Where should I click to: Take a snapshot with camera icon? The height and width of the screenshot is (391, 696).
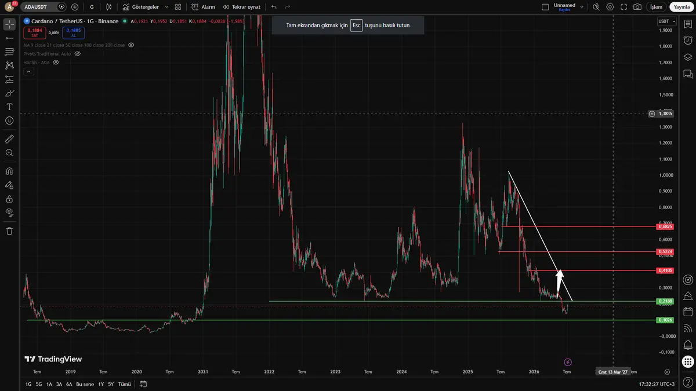point(637,7)
